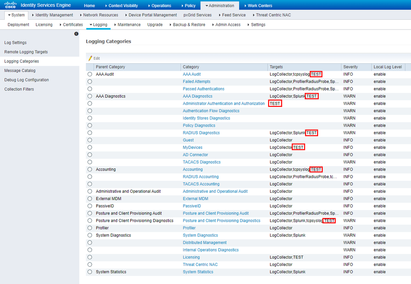Open the Passed Authentications category link
The width and height of the screenshot is (411, 284).
[204, 89]
